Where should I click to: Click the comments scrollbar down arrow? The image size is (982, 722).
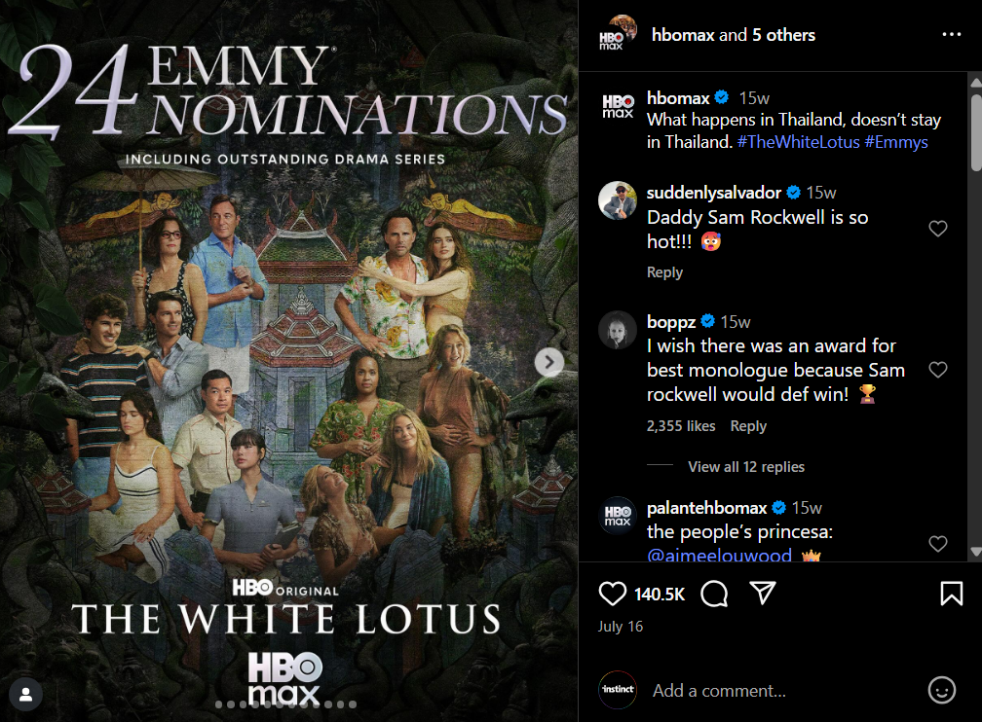(975, 552)
